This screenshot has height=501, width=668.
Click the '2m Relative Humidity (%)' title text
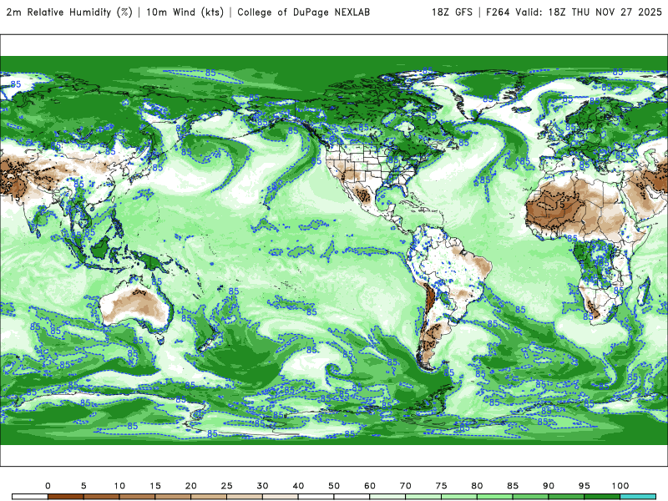click(69, 13)
